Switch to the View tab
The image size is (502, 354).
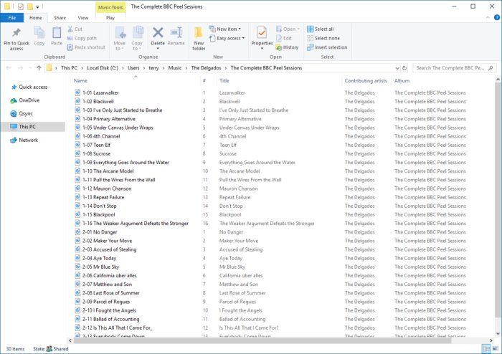(x=83, y=18)
